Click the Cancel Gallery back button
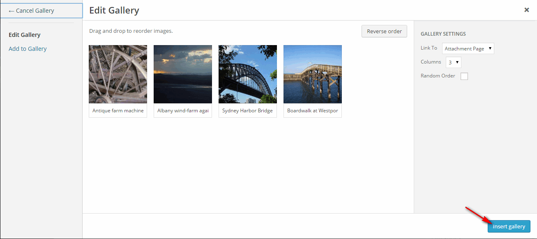This screenshot has height=239, width=537. click(41, 11)
